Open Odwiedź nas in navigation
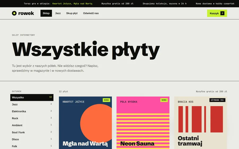The width and height of the screenshot is (239, 149). (x=91, y=13)
